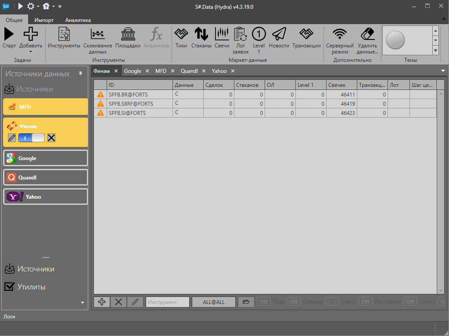Click the Старт play button in ribbon
Viewport: 449px width, 336px height.
(9, 37)
